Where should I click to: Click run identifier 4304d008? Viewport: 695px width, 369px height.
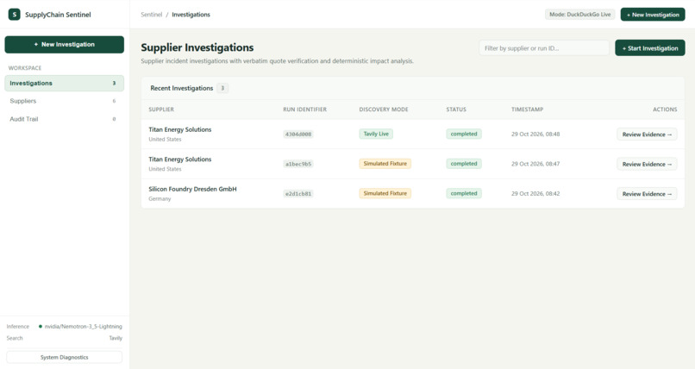click(298, 134)
